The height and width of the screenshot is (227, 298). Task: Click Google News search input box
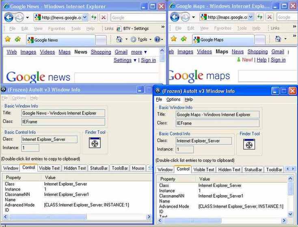coord(117,78)
